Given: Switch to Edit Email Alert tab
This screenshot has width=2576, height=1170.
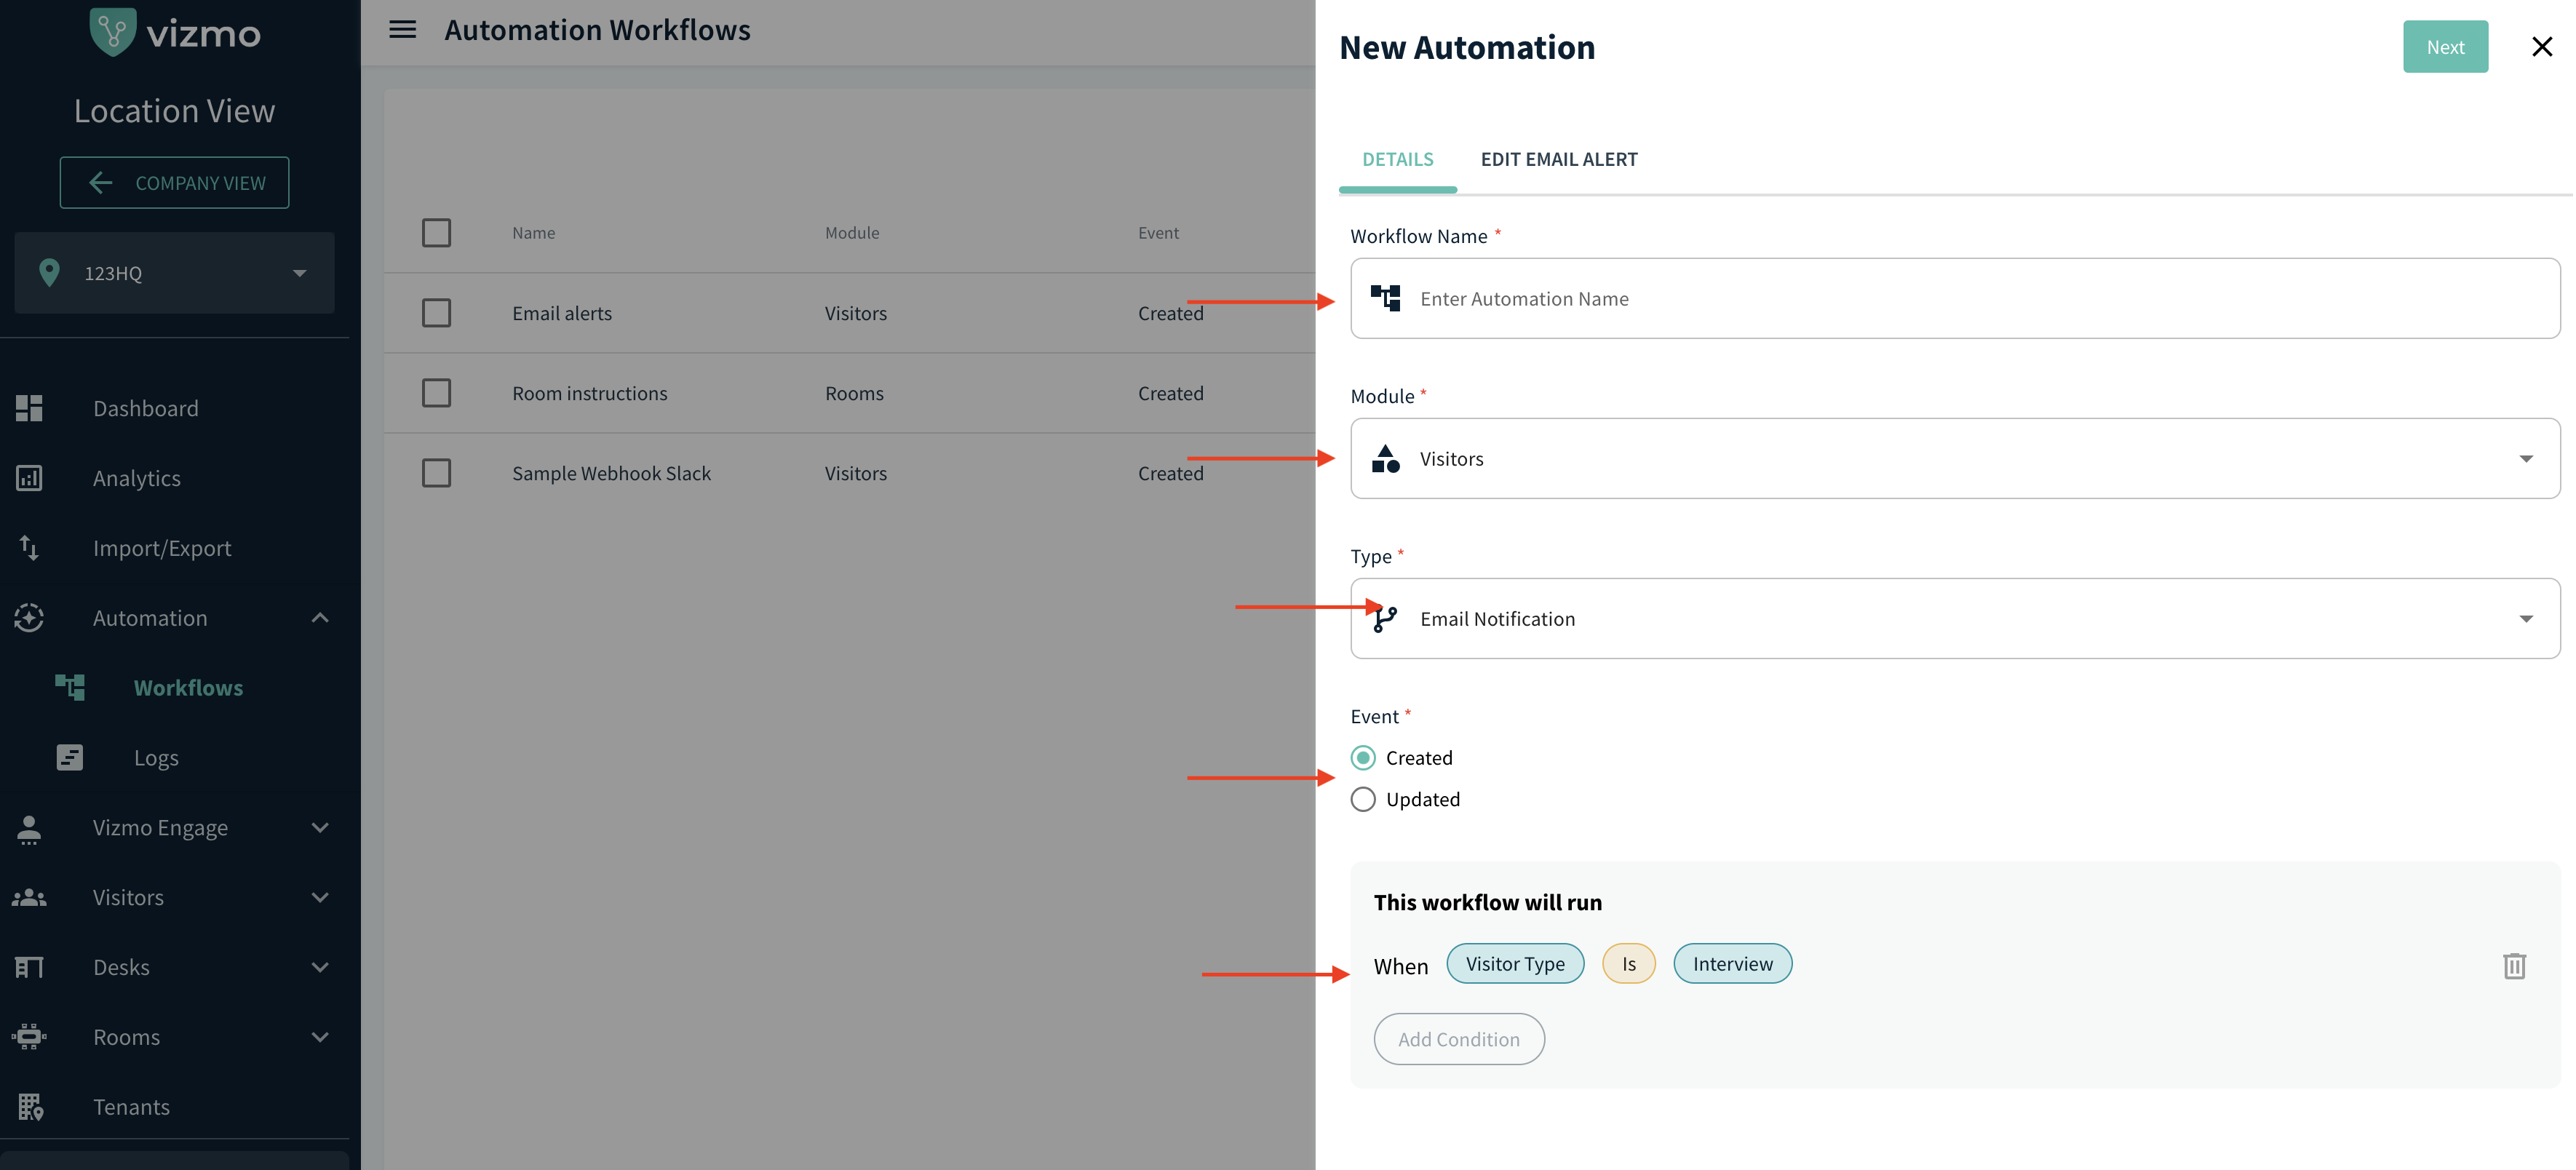Looking at the screenshot, I should (x=1558, y=159).
